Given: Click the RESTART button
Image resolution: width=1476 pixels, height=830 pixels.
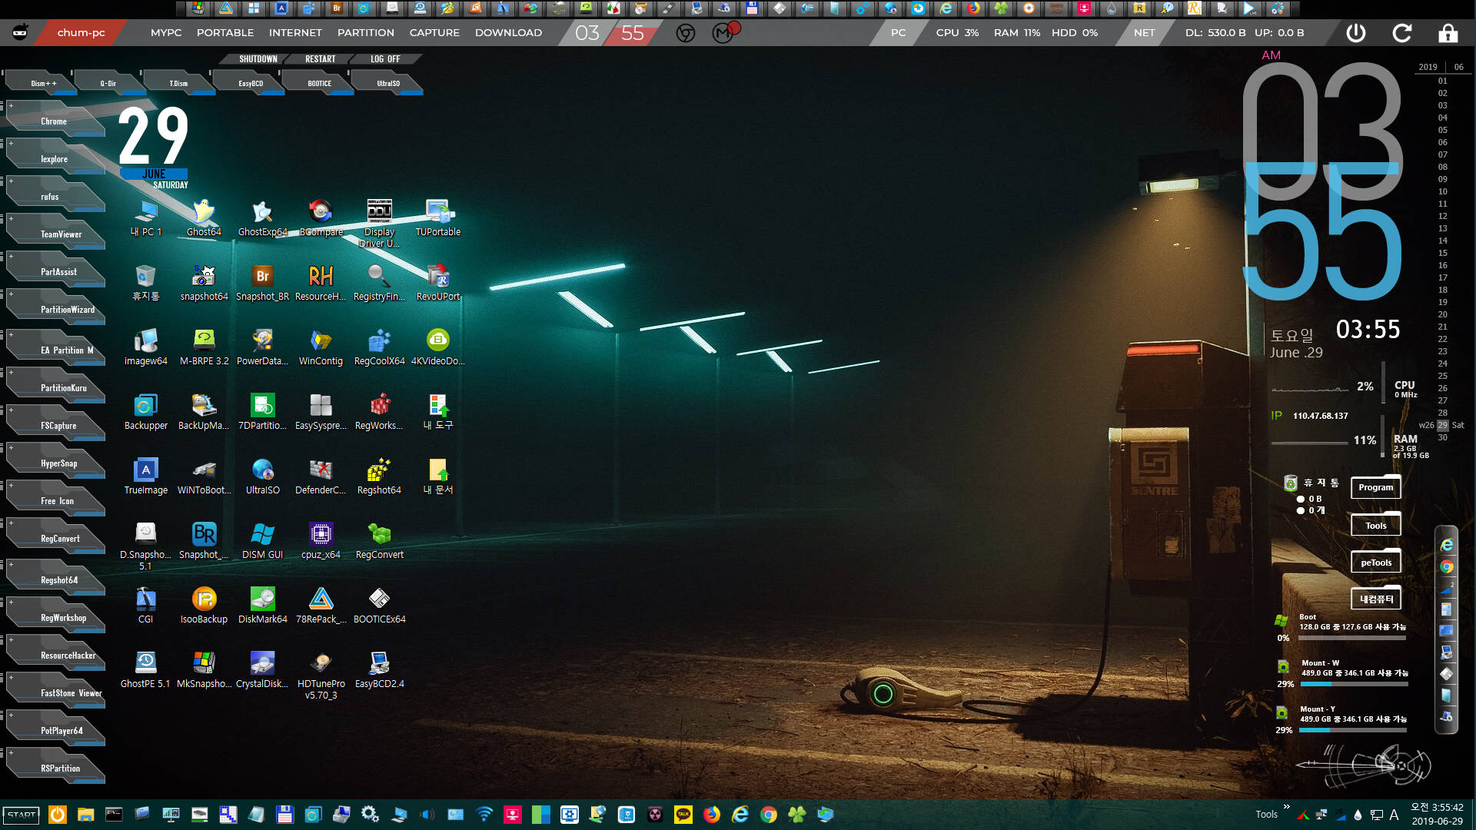Looking at the screenshot, I should click(x=320, y=59).
